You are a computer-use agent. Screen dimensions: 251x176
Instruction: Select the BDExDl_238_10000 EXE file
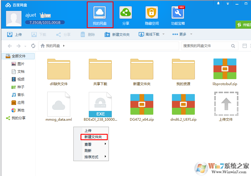coord(100,107)
